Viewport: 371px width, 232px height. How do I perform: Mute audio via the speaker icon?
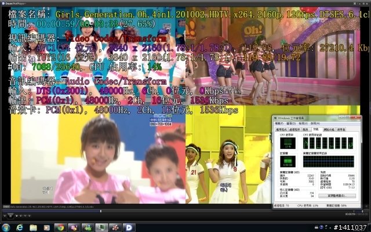pos(354,211)
